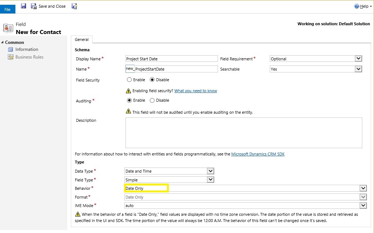This screenshot has width=374, height=233.
Task: Click the field security warning triangle icon
Action: click(128, 91)
